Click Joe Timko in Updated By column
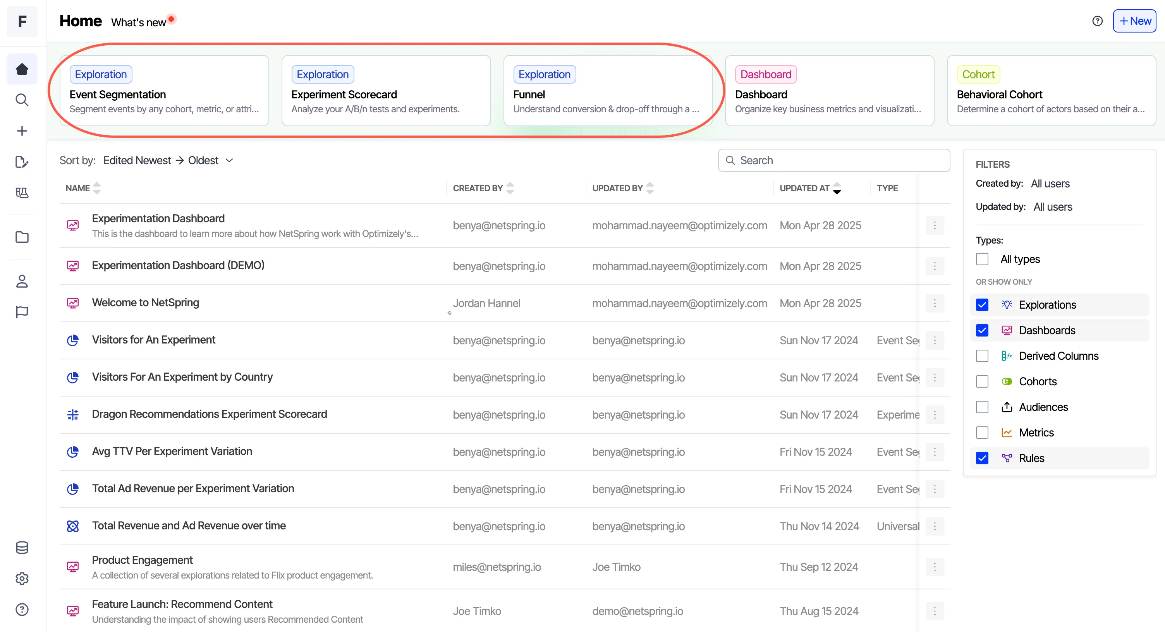The height and width of the screenshot is (632, 1165). pos(617,567)
